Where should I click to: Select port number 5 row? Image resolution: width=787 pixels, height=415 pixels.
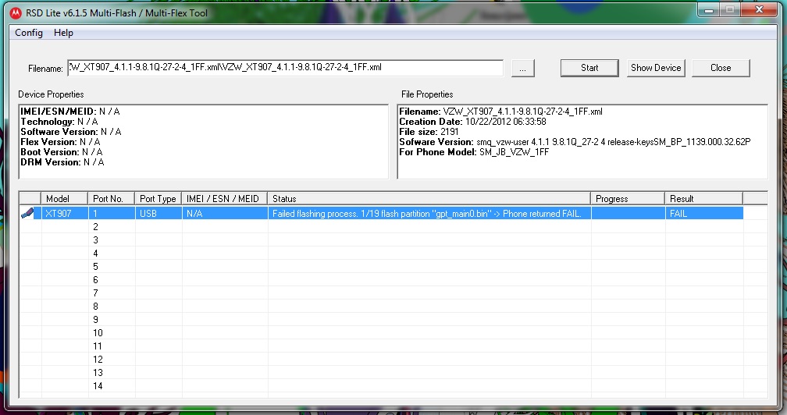click(393, 267)
